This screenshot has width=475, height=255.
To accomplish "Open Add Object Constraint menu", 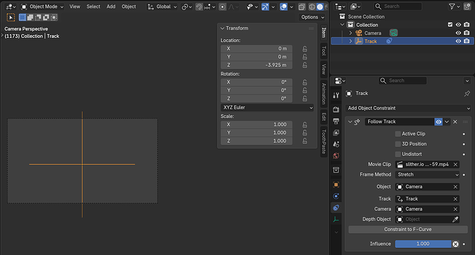I will pos(408,108).
